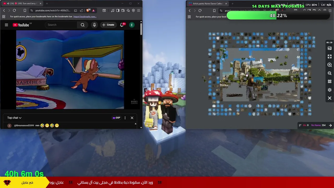334x188 pixels.
Task: Open puzzle settings gear
Action: tap(330, 90)
